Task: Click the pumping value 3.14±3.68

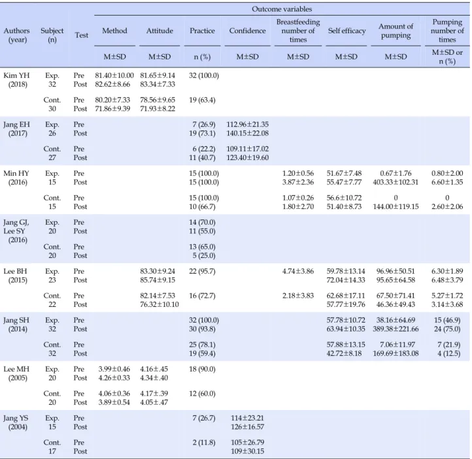Action: coord(447,305)
